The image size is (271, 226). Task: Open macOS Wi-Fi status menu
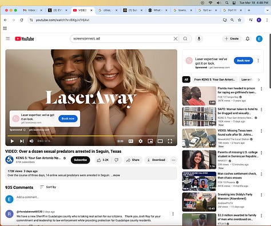tap(210, 3)
